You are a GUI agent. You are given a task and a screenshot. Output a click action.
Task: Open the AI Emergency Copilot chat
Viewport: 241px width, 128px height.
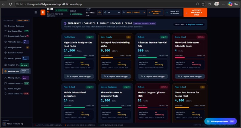coord(220,121)
